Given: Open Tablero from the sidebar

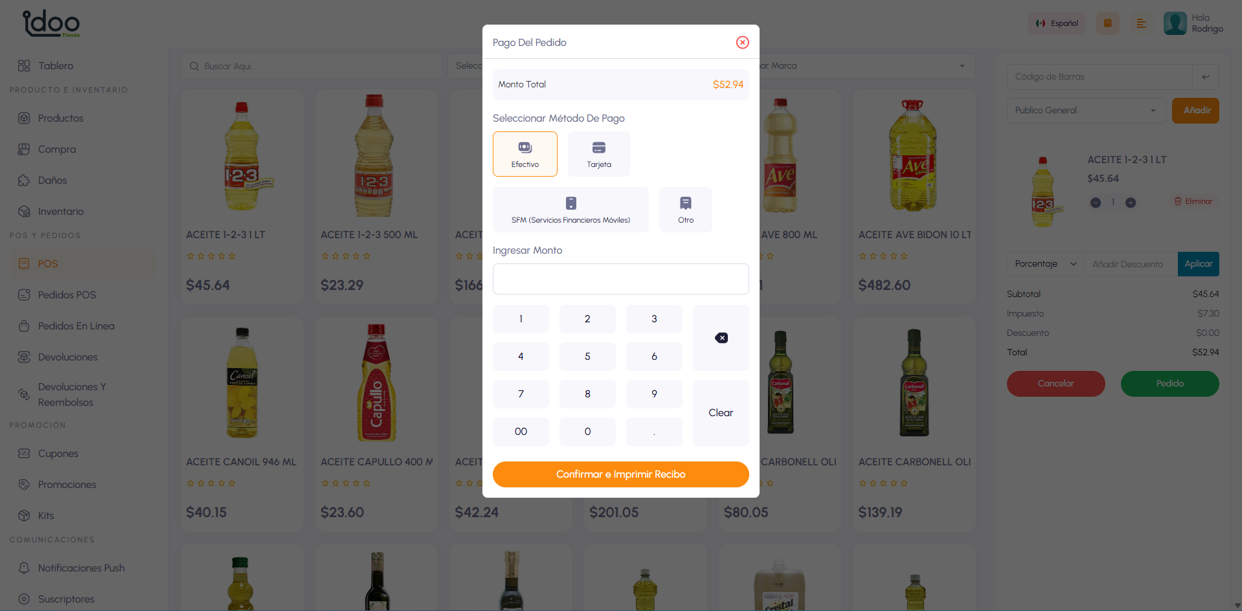Looking at the screenshot, I should click(55, 65).
